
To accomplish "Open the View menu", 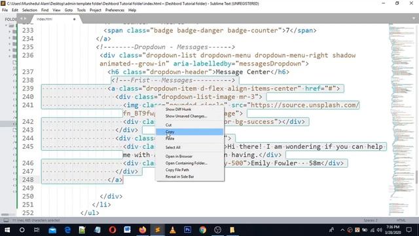I will pos(56,10).
